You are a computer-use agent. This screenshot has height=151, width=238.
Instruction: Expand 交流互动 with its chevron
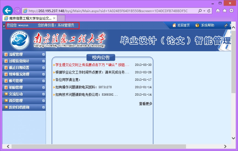coord(43,94)
